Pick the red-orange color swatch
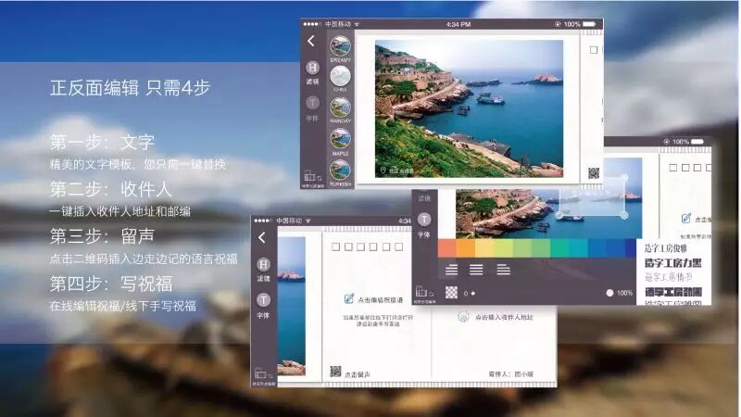The width and height of the screenshot is (741, 417). [447, 248]
